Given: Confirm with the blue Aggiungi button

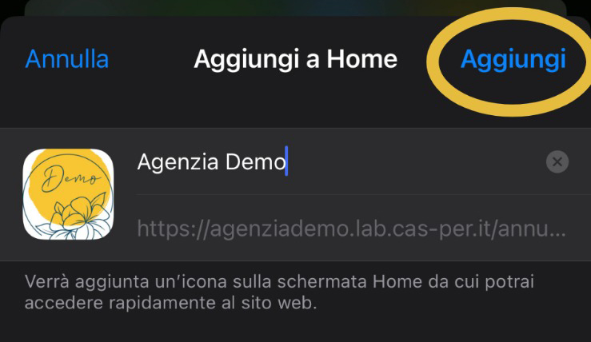Looking at the screenshot, I should coord(513,59).
